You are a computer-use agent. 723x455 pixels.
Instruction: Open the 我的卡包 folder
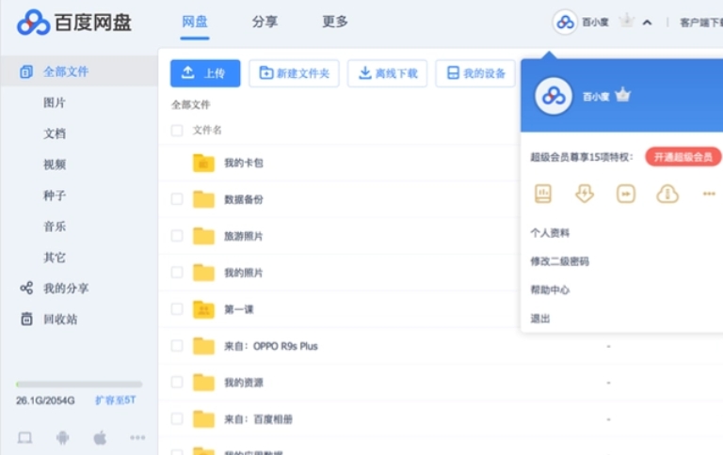(x=244, y=163)
